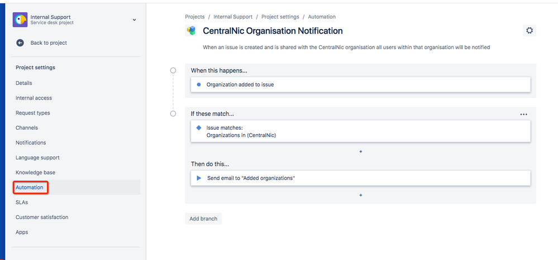
Task: Open the more options ellipsis menu
Action: coord(523,114)
